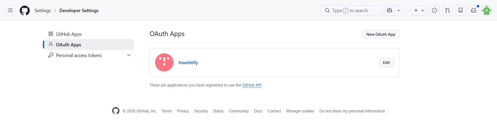Open the GitHub API documentation link
The width and height of the screenshot is (497, 139).
click(x=252, y=85)
